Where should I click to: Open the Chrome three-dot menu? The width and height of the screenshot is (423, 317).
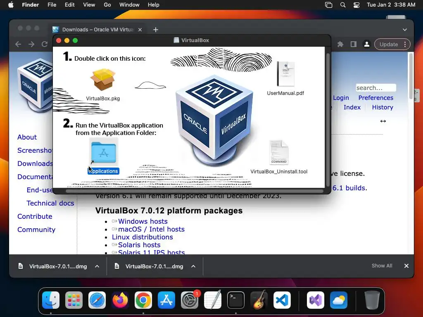(x=405, y=44)
